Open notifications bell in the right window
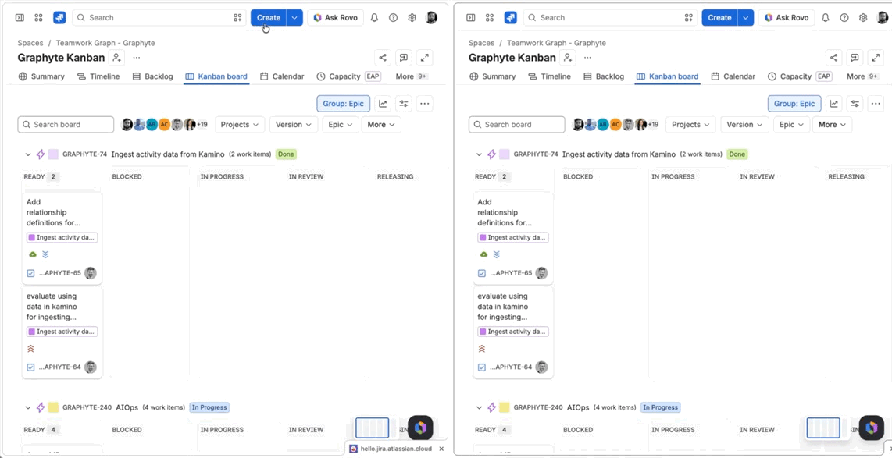Viewport: 892px width, 458px height. pyautogui.click(x=826, y=18)
